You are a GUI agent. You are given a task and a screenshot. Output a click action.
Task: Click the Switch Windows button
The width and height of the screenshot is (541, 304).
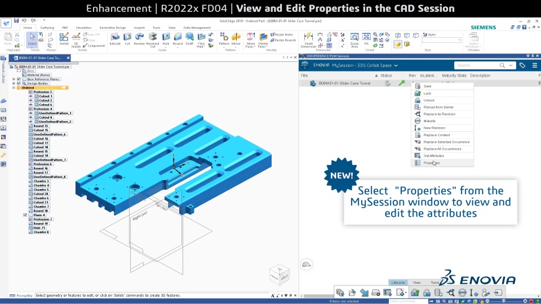[x=473, y=41]
